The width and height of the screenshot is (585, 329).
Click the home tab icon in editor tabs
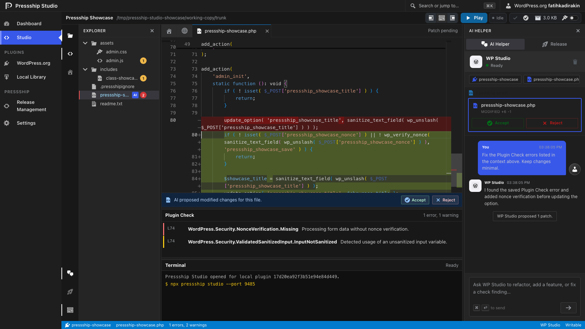pyautogui.click(x=169, y=31)
